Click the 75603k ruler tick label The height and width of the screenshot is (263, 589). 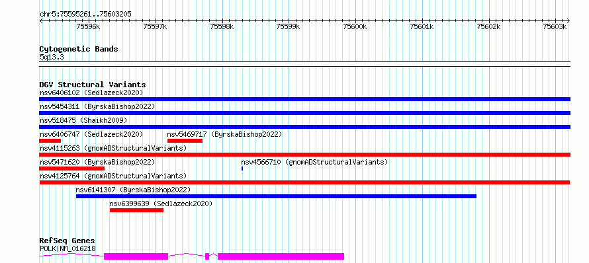(x=555, y=26)
